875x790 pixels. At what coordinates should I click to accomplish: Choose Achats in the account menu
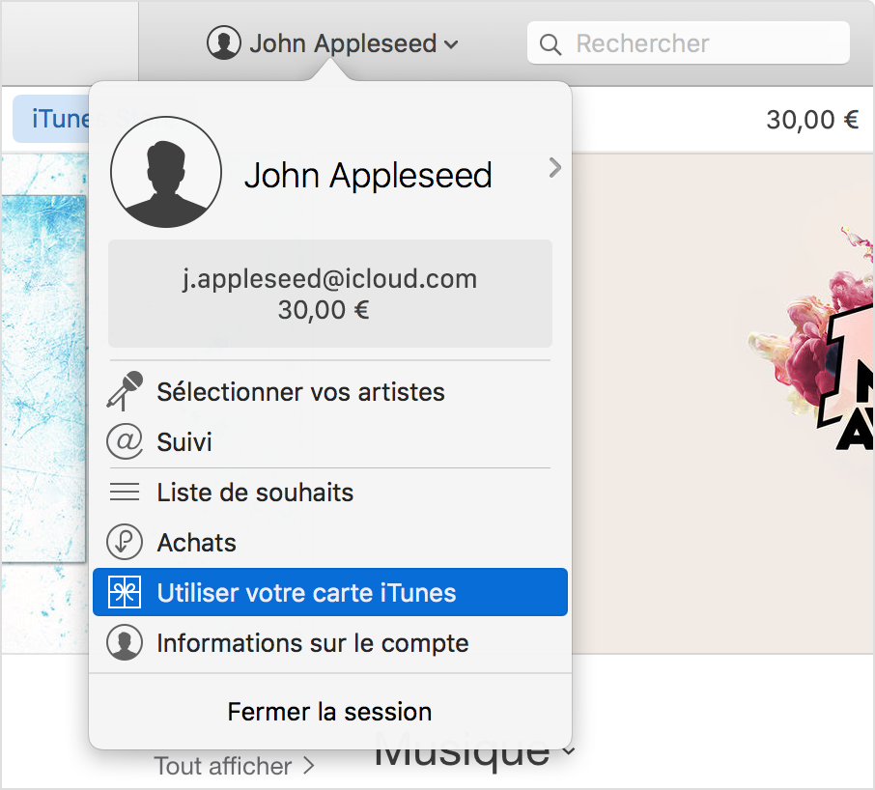[x=196, y=543]
